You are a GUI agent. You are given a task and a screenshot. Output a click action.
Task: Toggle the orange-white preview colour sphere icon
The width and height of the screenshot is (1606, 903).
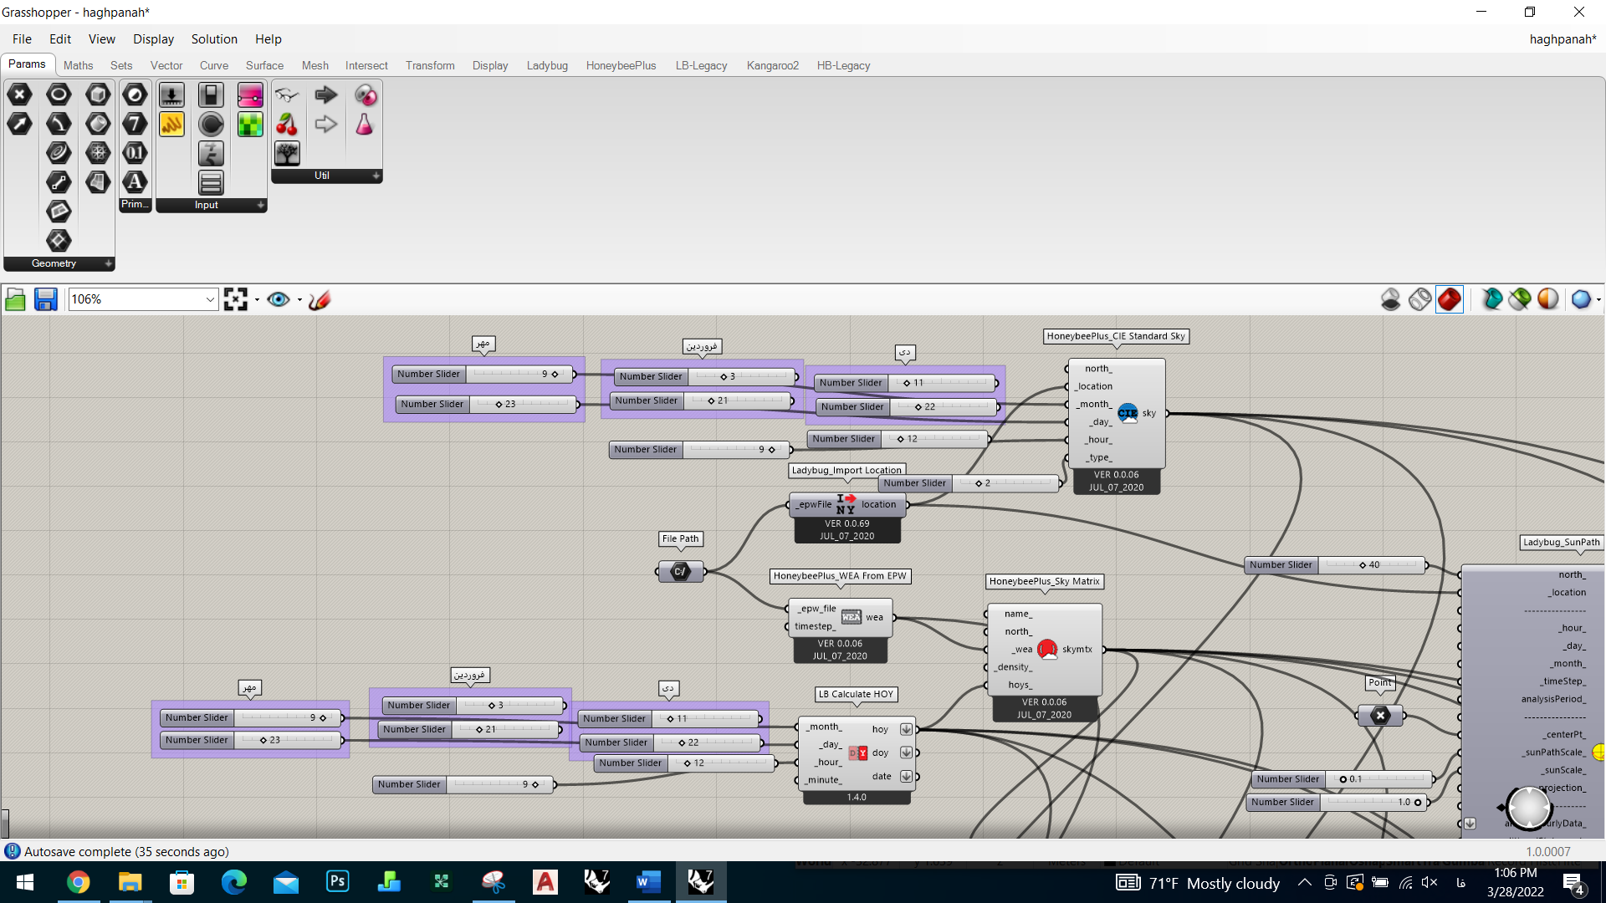1548,299
